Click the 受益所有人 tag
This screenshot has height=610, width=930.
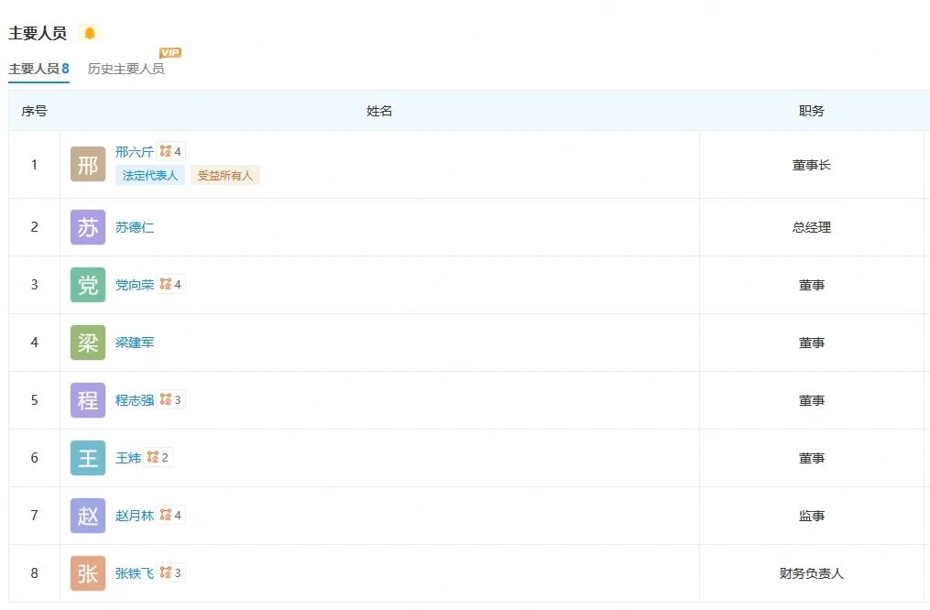(x=224, y=176)
